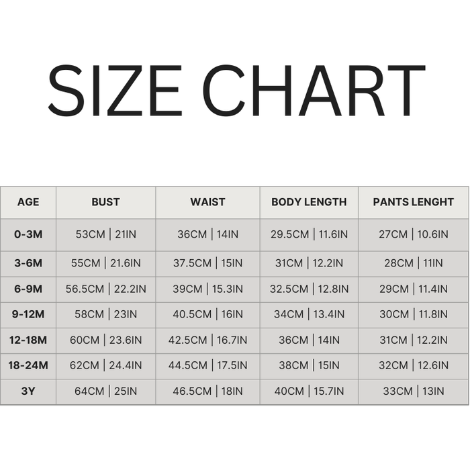
Task: Click the 37.5CM | 15IN waist cell
Action: 207,263
